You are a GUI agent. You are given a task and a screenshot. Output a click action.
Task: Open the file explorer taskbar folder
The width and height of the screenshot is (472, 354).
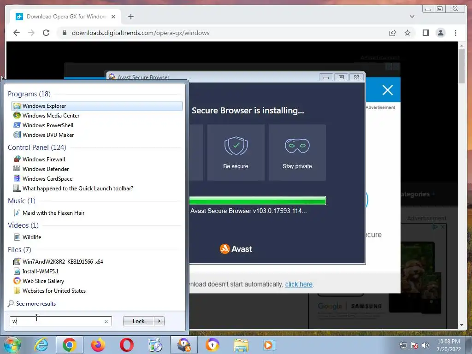point(241,345)
